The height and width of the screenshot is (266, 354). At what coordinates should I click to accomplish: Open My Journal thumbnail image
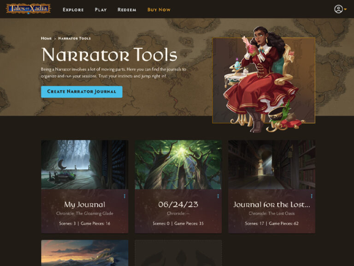tap(85, 164)
